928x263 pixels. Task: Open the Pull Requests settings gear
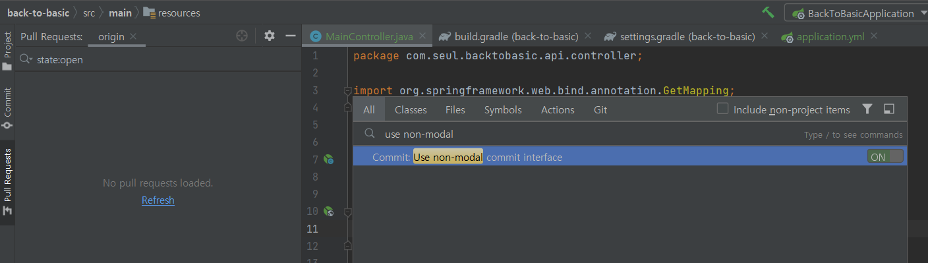point(269,36)
